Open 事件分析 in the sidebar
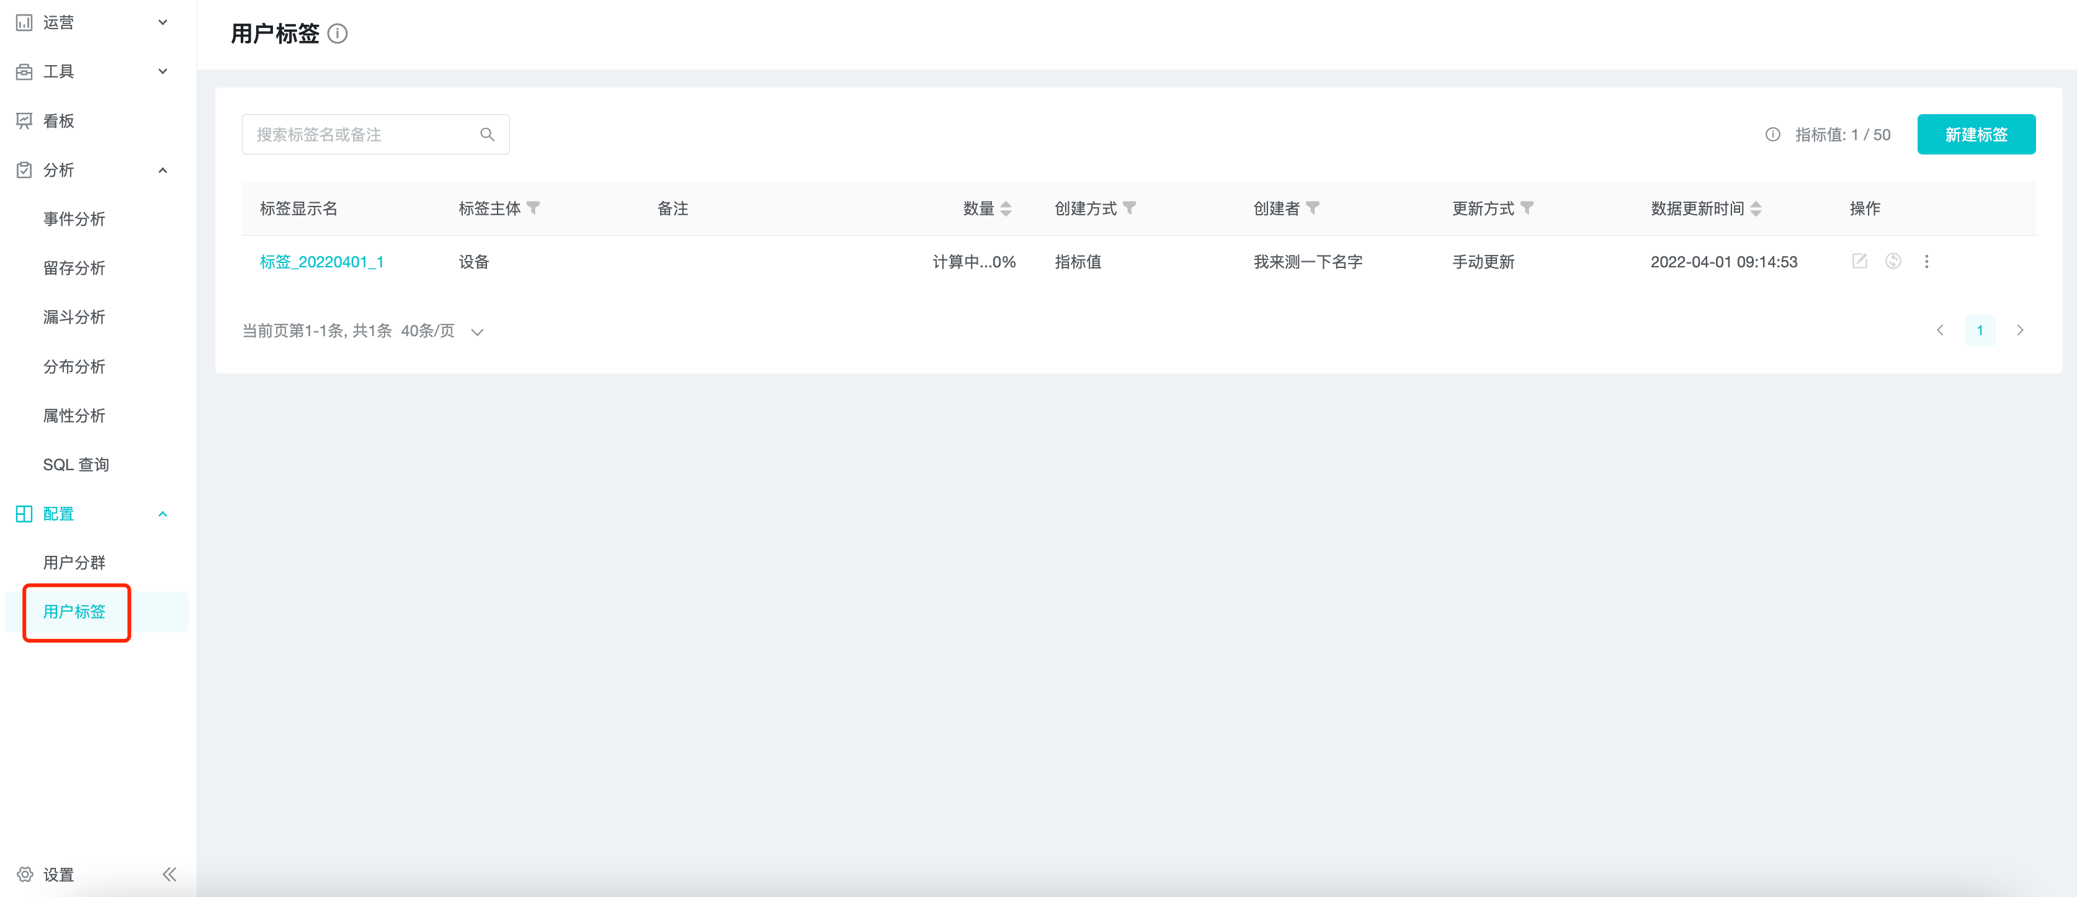 74,219
